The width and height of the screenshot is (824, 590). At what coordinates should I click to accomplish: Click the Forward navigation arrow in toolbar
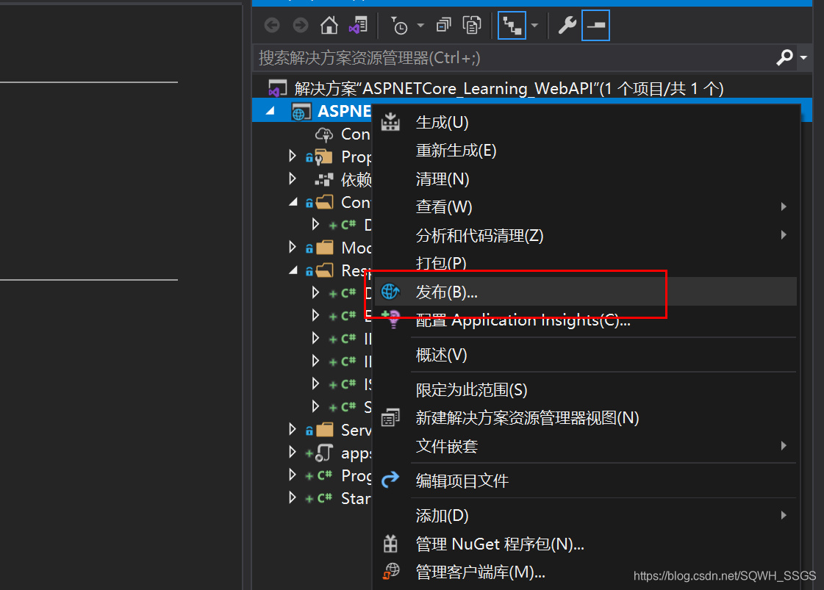pyautogui.click(x=300, y=25)
